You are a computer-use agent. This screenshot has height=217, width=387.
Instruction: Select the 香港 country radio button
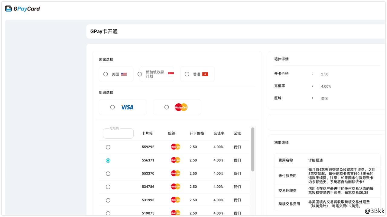[187, 74]
